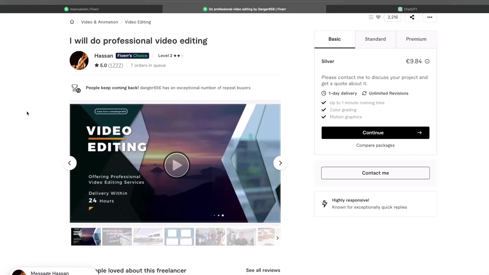Click the Continue button
Viewport: 489px width, 275px height.
[375, 133]
